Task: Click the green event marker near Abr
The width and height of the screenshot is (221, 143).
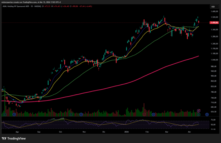Action: pos(198,114)
